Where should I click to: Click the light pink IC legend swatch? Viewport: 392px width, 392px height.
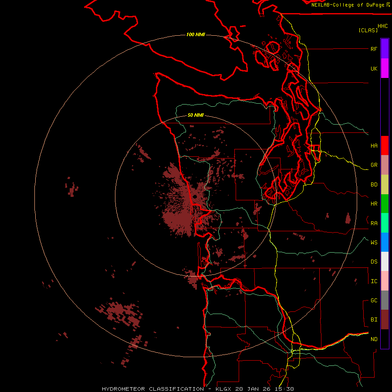(x=385, y=281)
